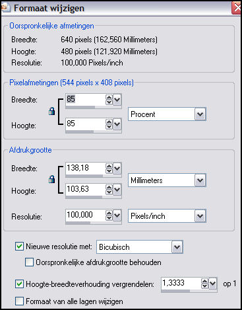Click the slider bar under 1,3333 field
242x310 pixels.
tap(189, 291)
